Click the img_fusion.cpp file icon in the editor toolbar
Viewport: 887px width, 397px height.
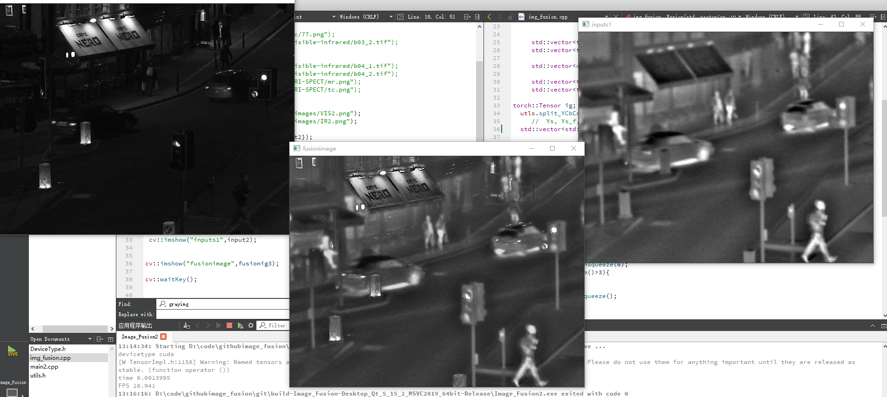[x=521, y=17]
